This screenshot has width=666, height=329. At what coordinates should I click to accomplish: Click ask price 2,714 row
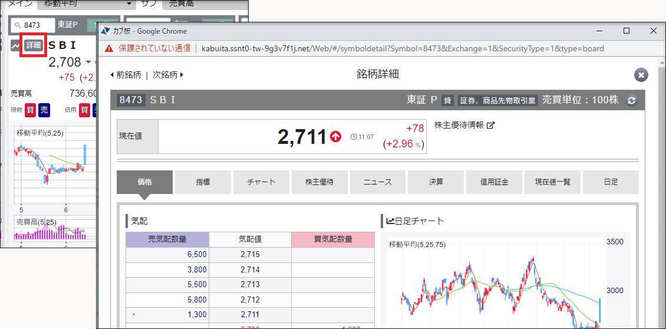[x=250, y=269]
